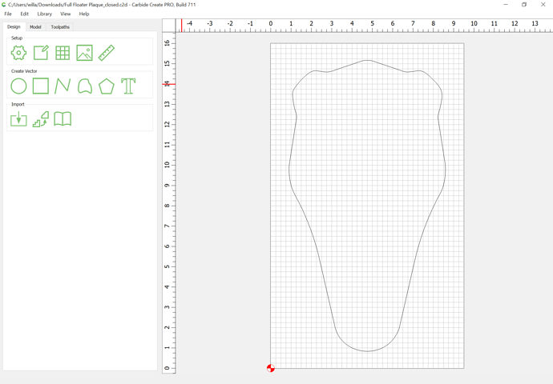The image size is (553, 384).
Task: Open the Edit menu
Action: 24,14
